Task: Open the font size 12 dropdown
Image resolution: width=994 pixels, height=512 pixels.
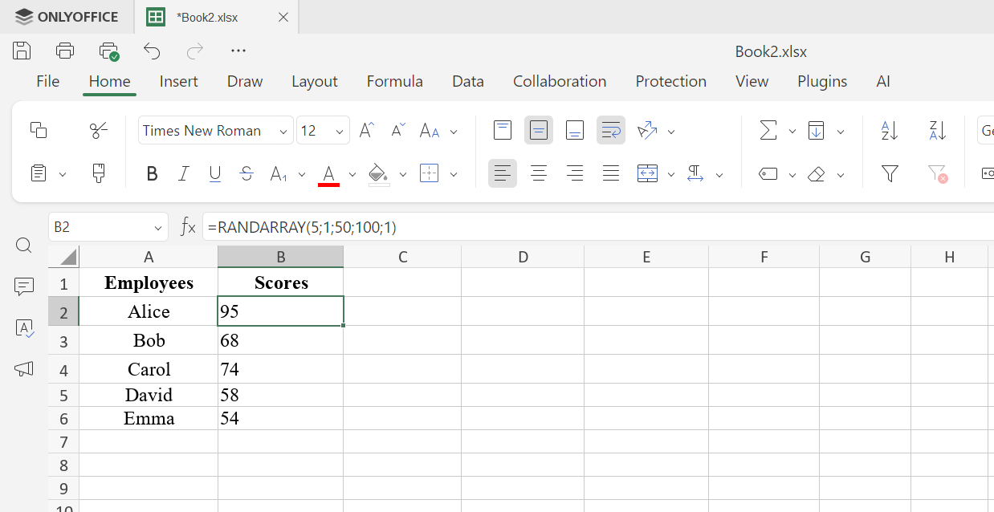Action: [x=340, y=132]
